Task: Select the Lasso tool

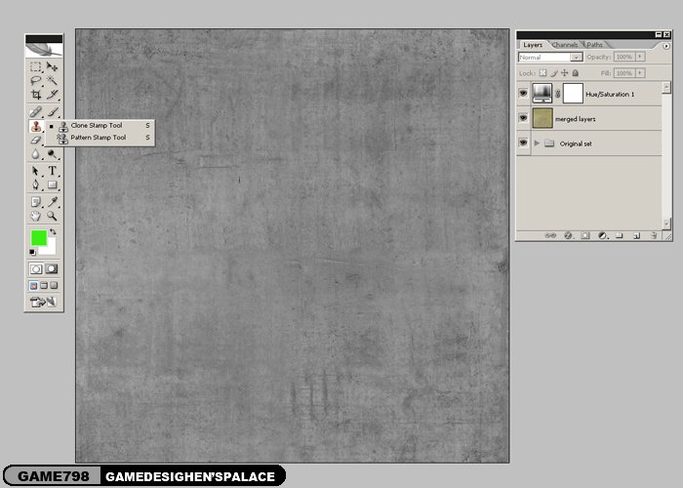Action: click(x=36, y=80)
